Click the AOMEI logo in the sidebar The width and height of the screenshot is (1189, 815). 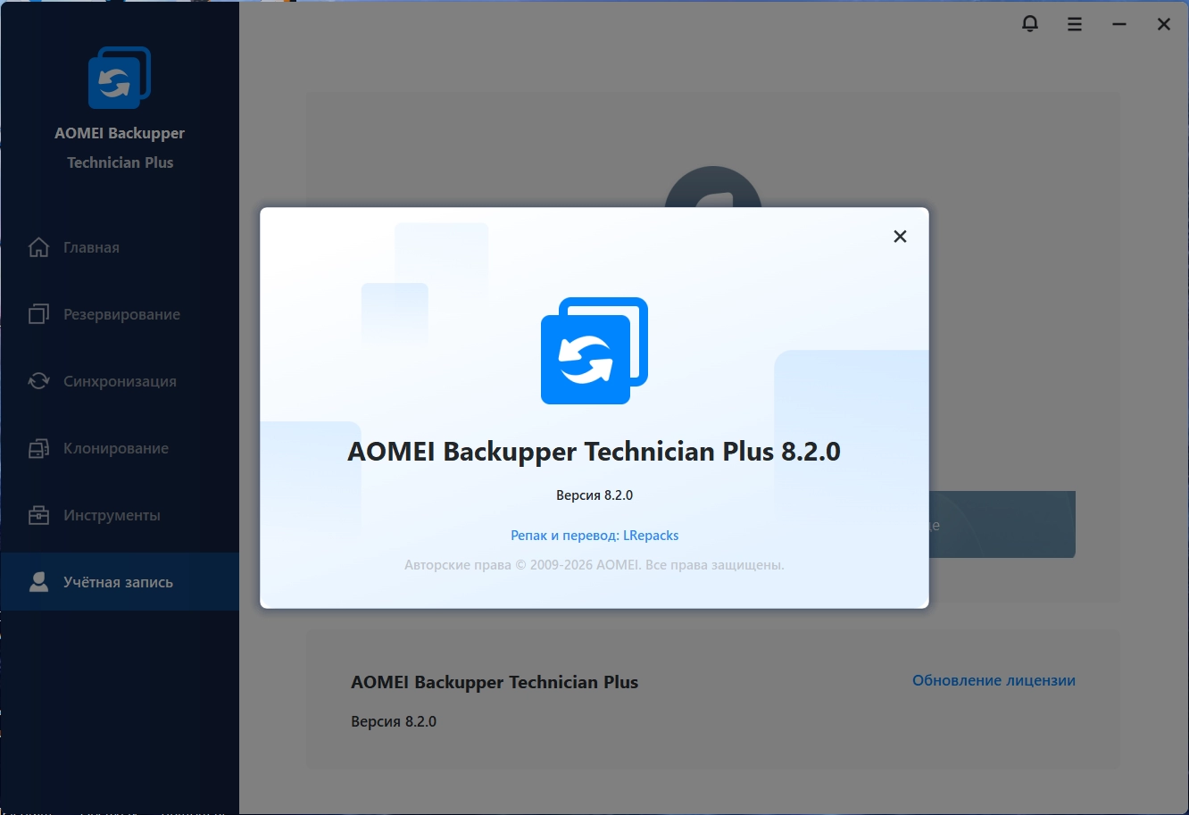120,78
